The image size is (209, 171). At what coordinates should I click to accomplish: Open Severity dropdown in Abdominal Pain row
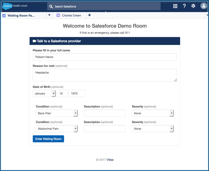point(153,129)
